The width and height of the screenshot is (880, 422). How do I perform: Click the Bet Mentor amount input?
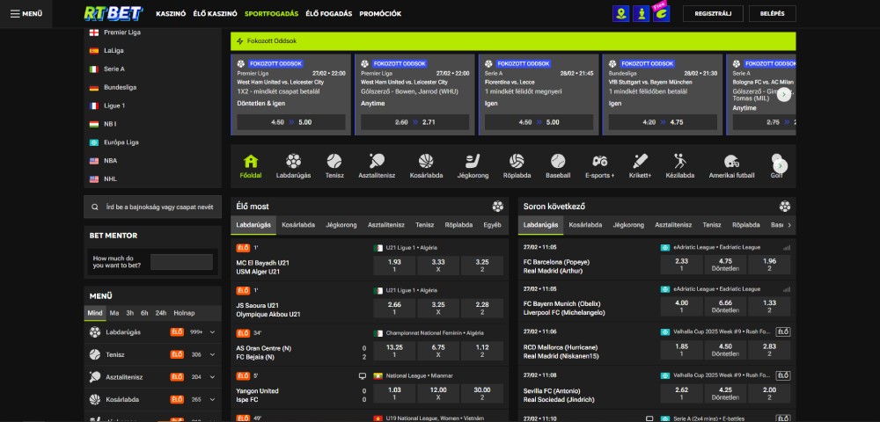point(181,262)
